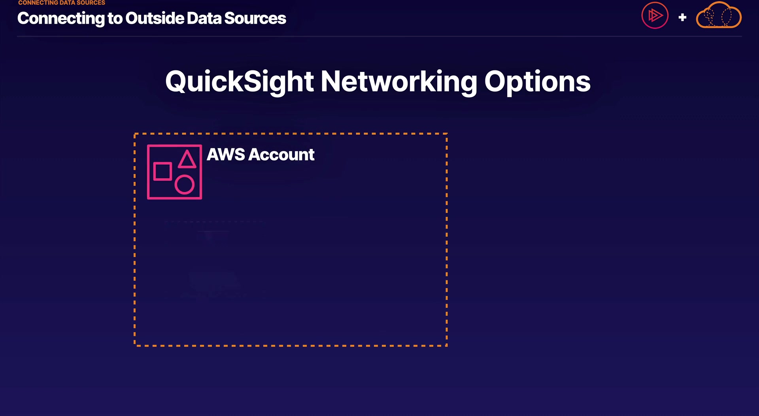Click the pink triangle inside the account icon

coord(187,160)
